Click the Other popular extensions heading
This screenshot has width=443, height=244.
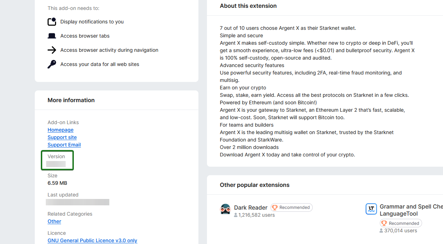[x=255, y=185]
